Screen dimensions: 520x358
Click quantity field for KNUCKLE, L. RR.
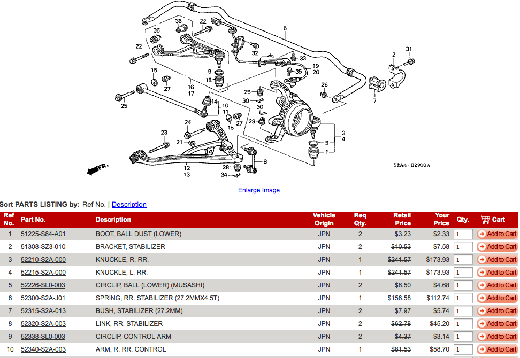click(x=463, y=273)
